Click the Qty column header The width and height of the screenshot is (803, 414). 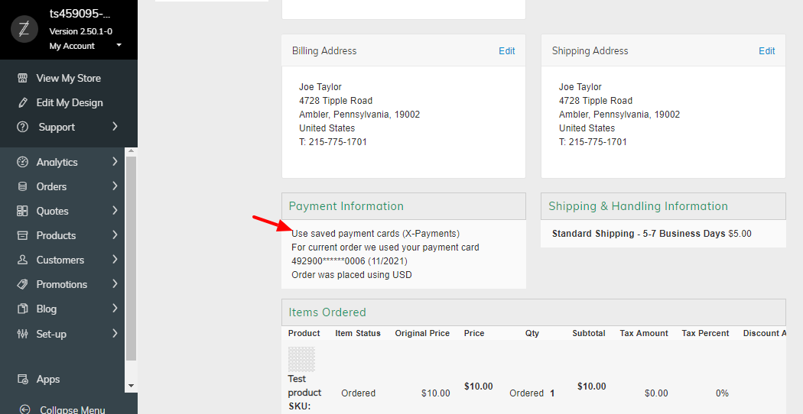pyautogui.click(x=532, y=333)
